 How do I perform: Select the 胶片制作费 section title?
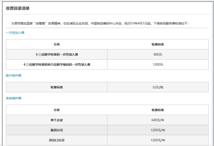[13, 76]
